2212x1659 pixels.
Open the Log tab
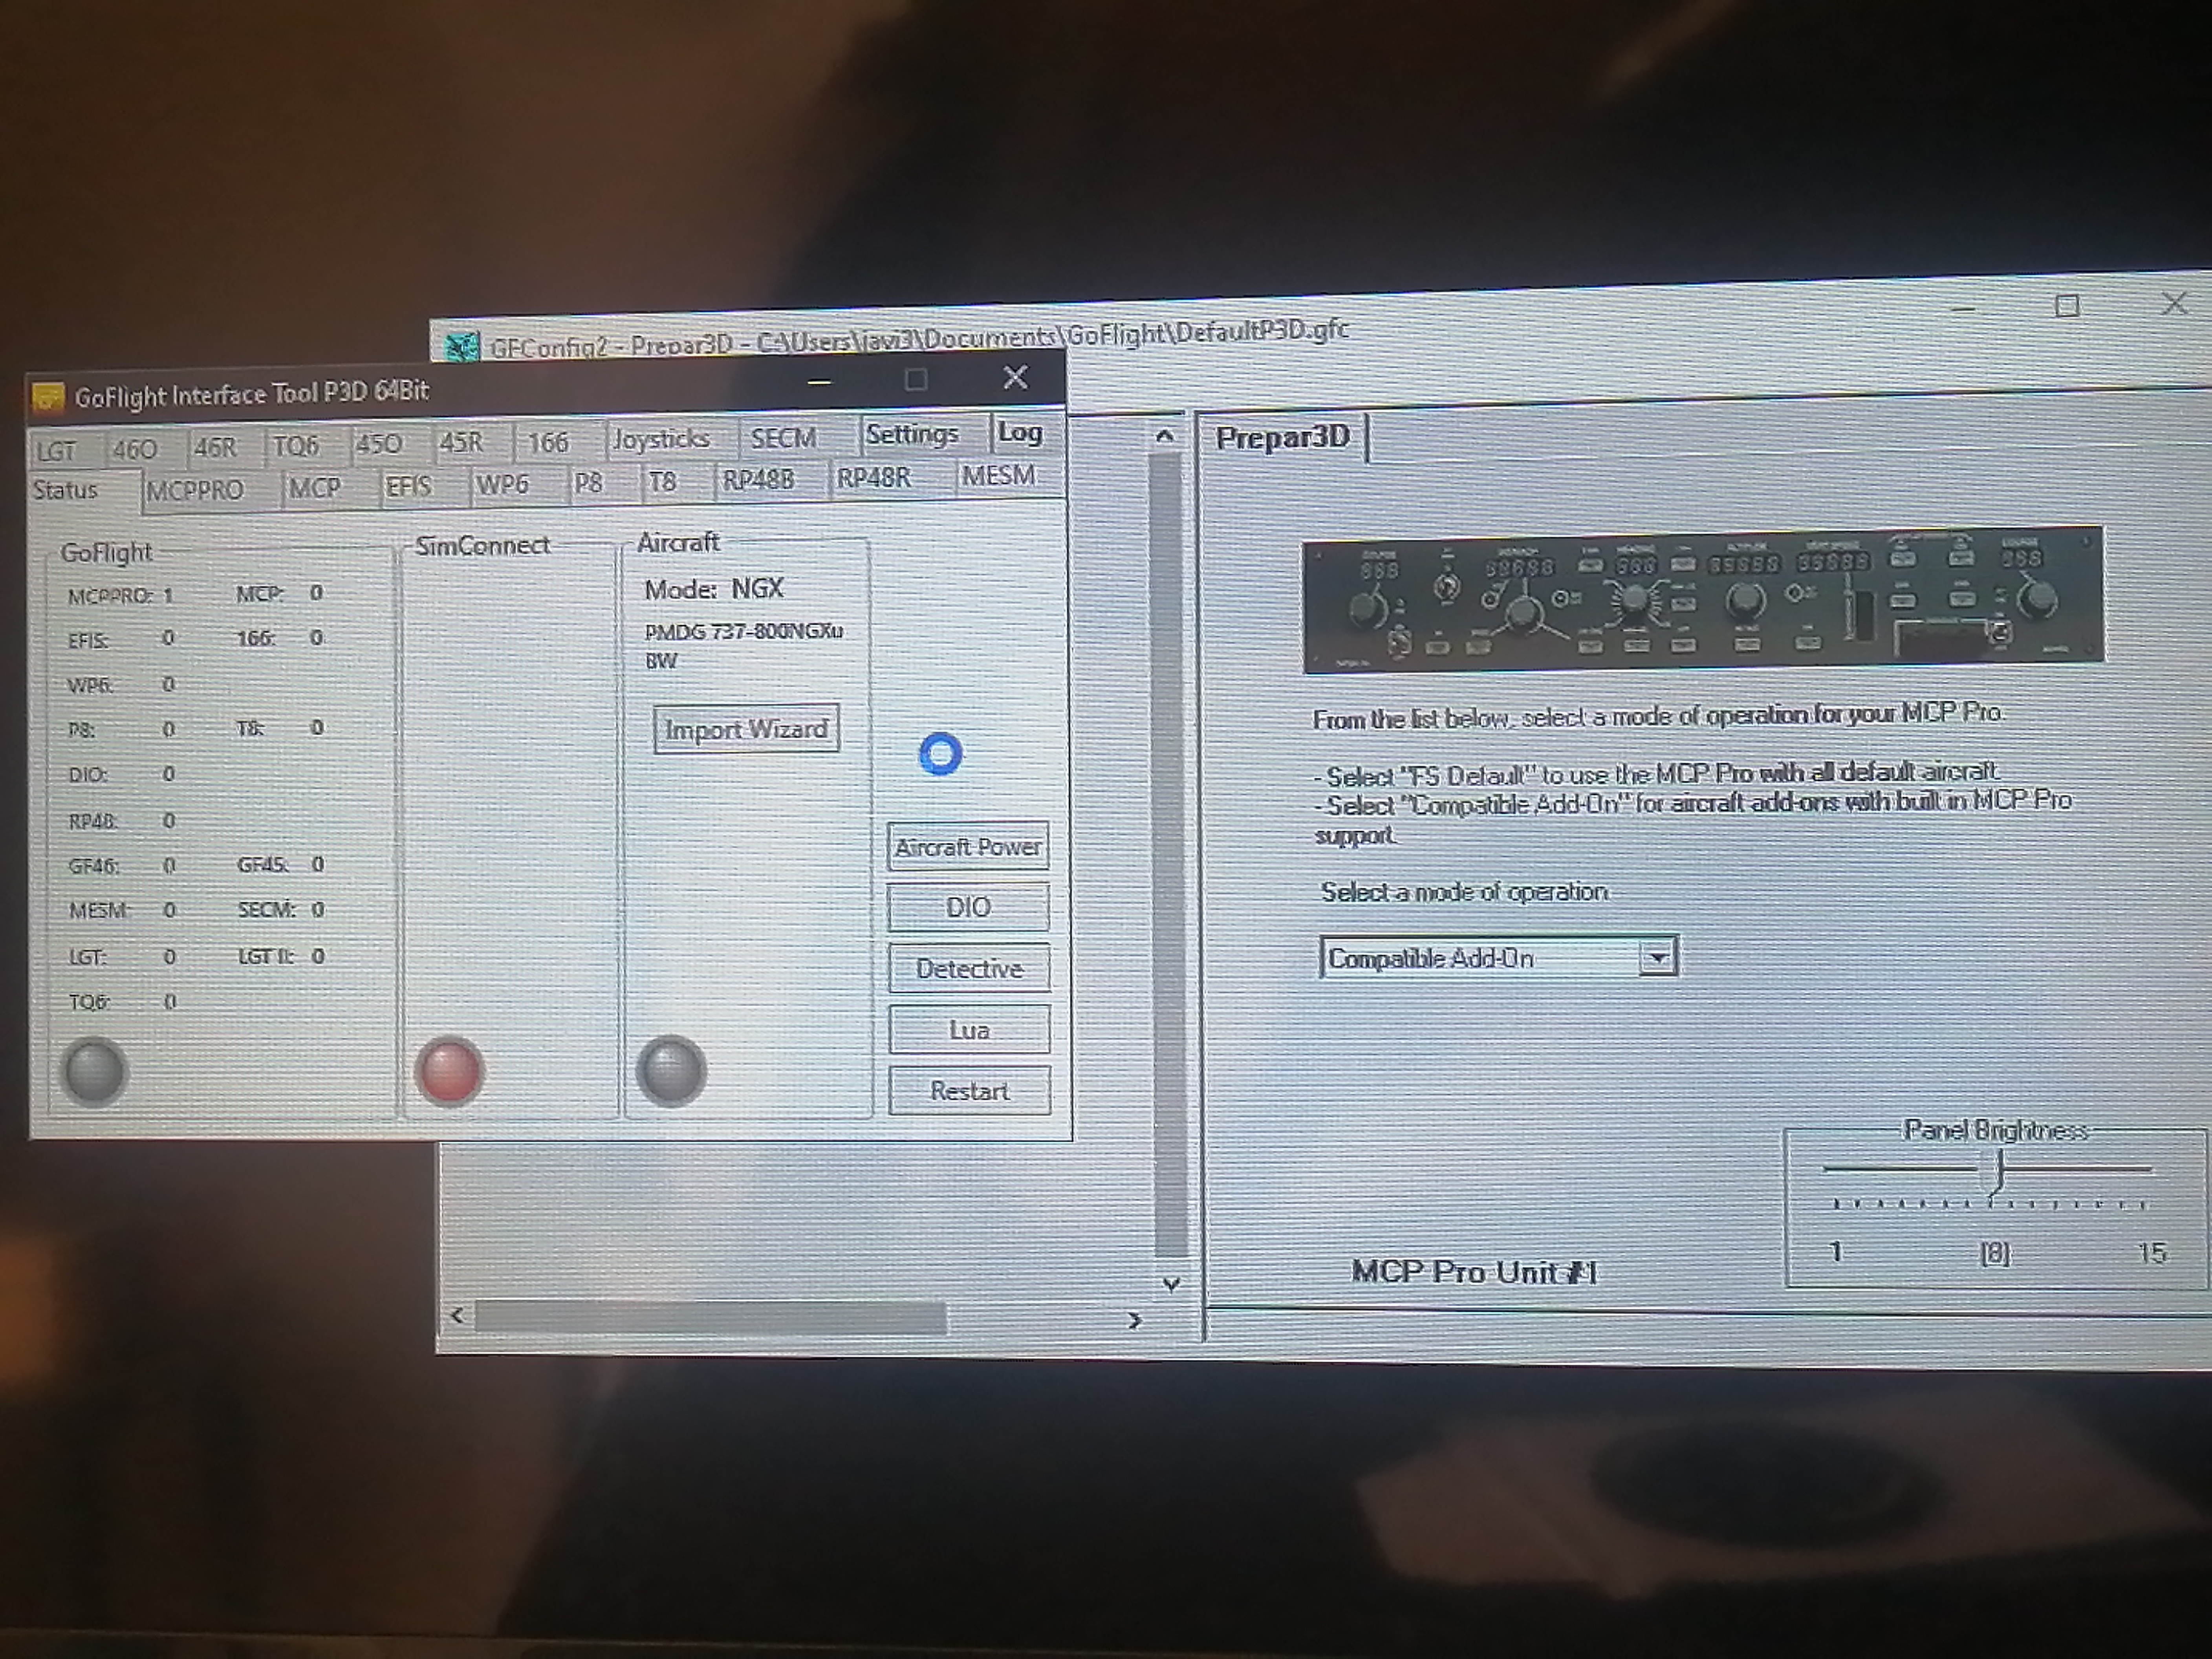point(1020,432)
